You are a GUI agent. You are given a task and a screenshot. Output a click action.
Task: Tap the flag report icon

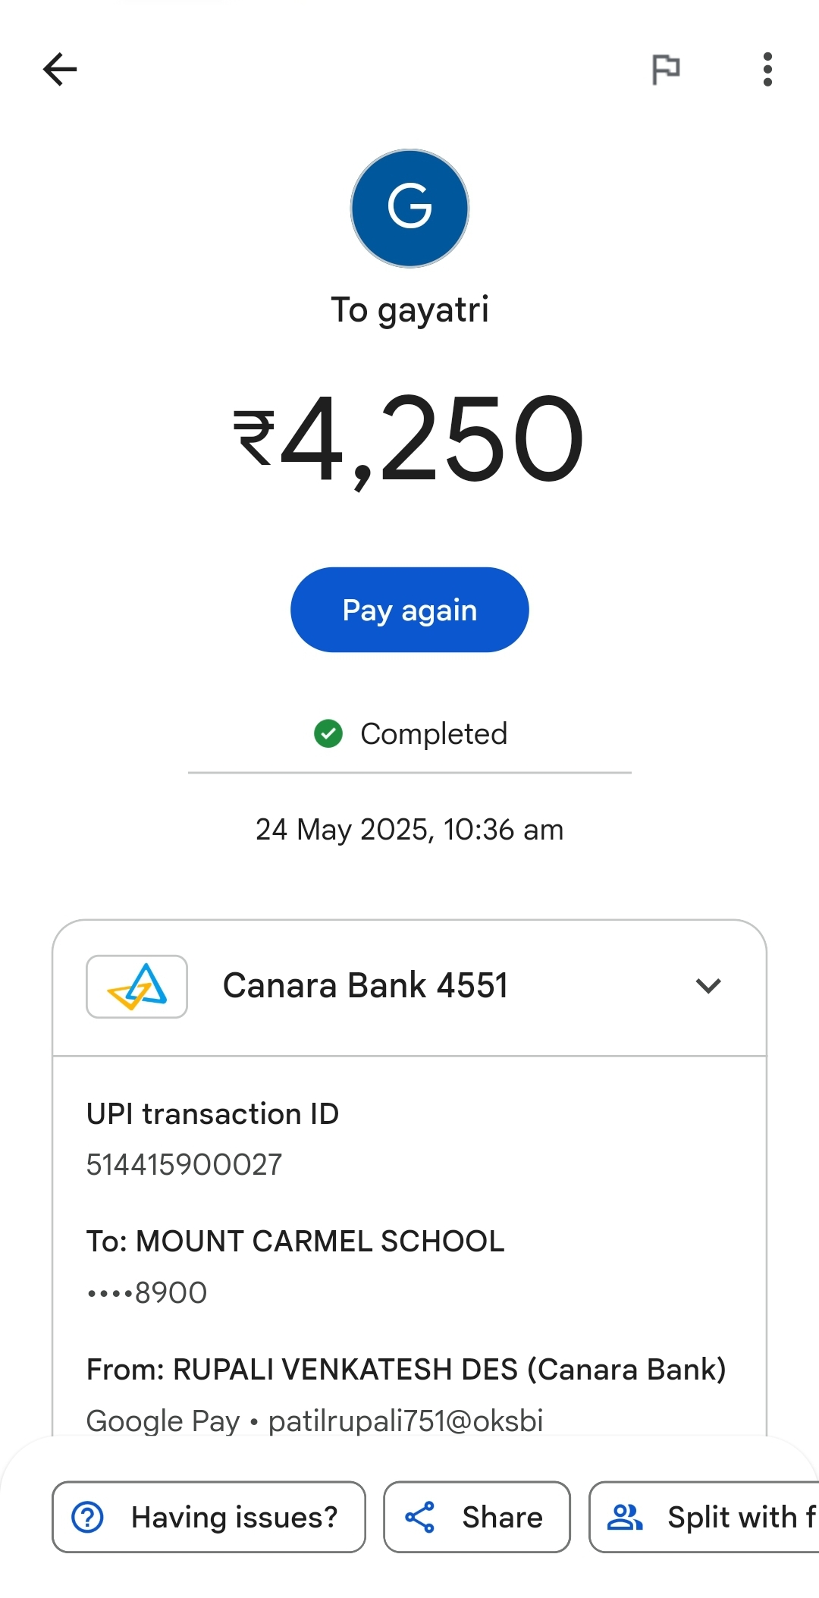tap(666, 70)
